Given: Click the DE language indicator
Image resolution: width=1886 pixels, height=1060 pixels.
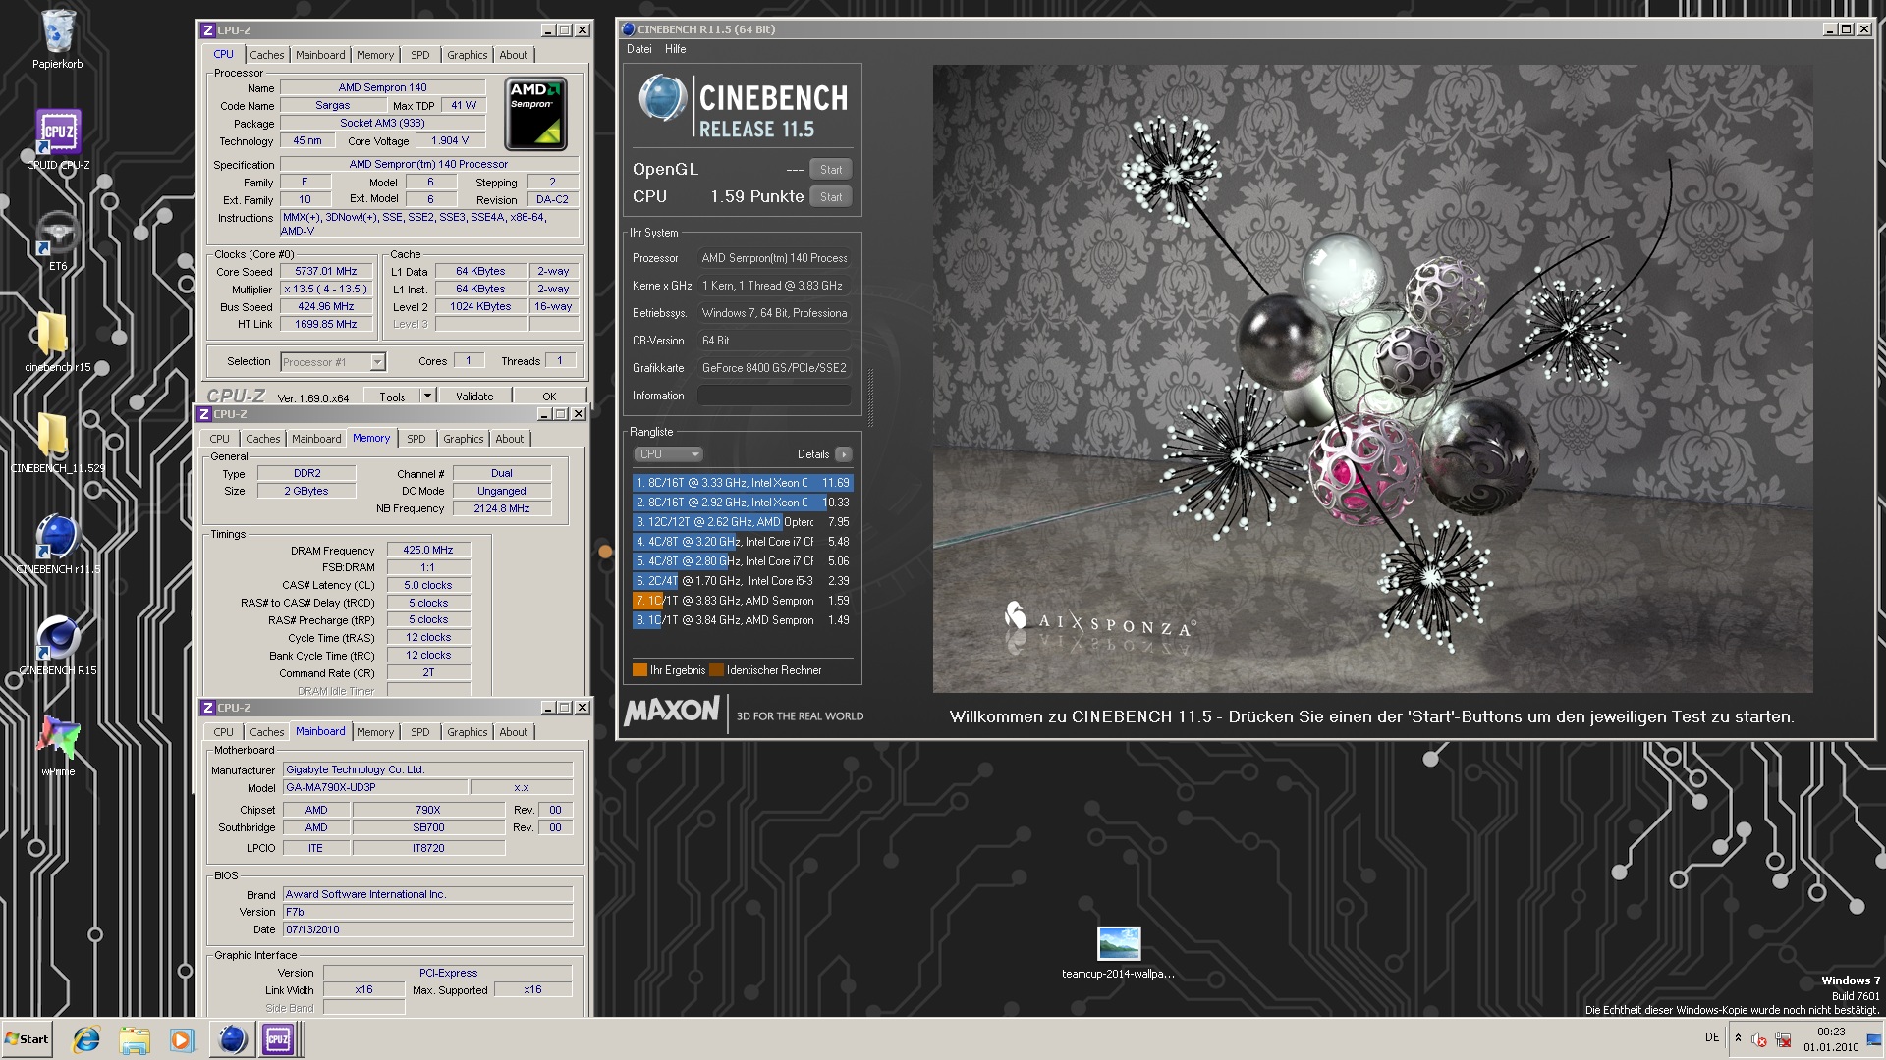Looking at the screenshot, I should point(1712,1037).
